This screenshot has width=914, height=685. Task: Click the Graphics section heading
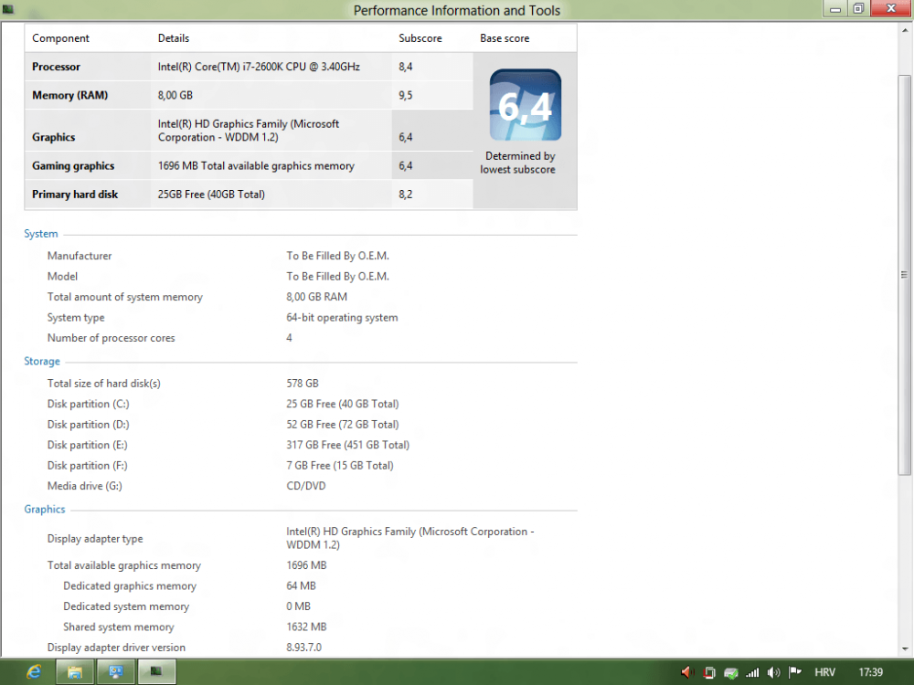[44, 509]
